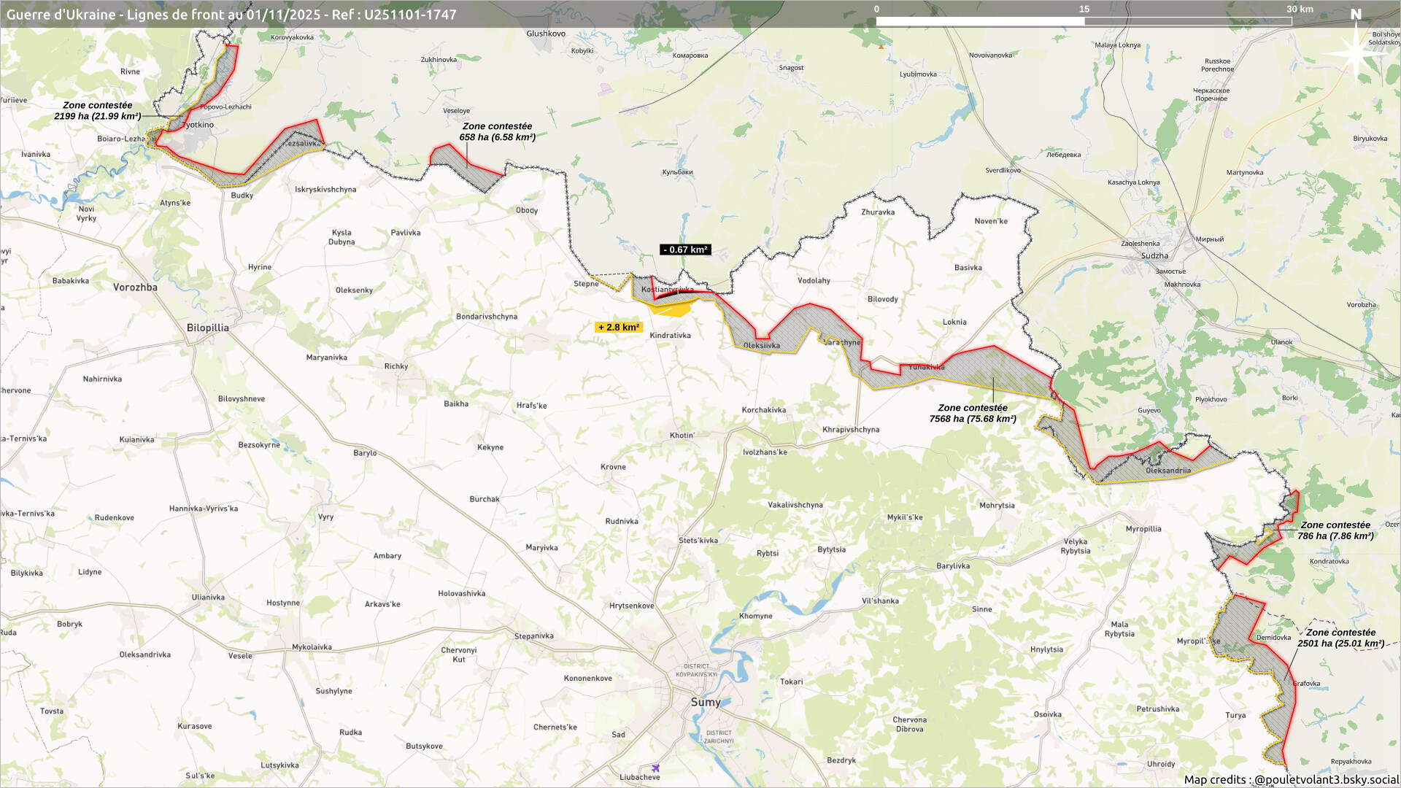Click the map title header text
Viewport: 1401px width, 788px height.
[231, 15]
